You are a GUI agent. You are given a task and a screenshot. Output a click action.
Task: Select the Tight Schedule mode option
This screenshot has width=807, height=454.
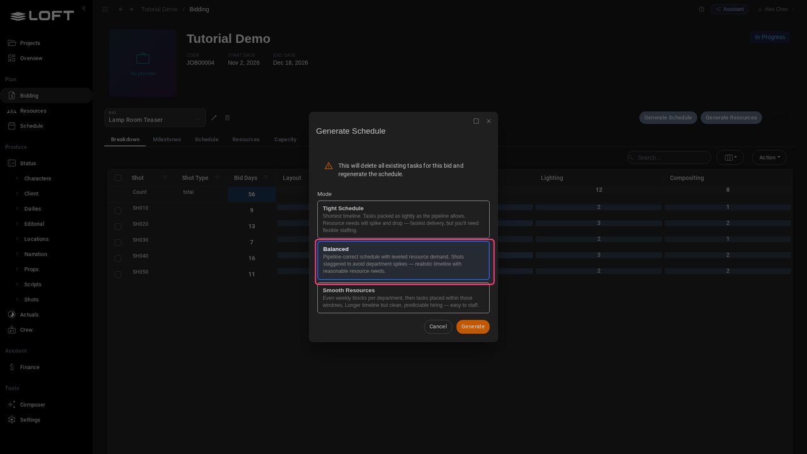(x=403, y=219)
